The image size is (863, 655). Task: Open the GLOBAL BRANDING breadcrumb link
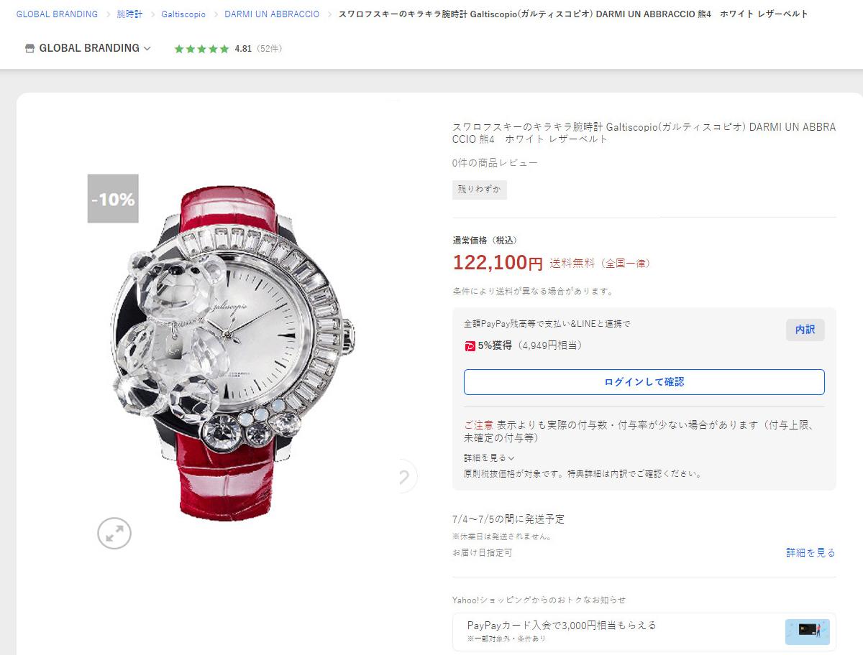coord(57,14)
